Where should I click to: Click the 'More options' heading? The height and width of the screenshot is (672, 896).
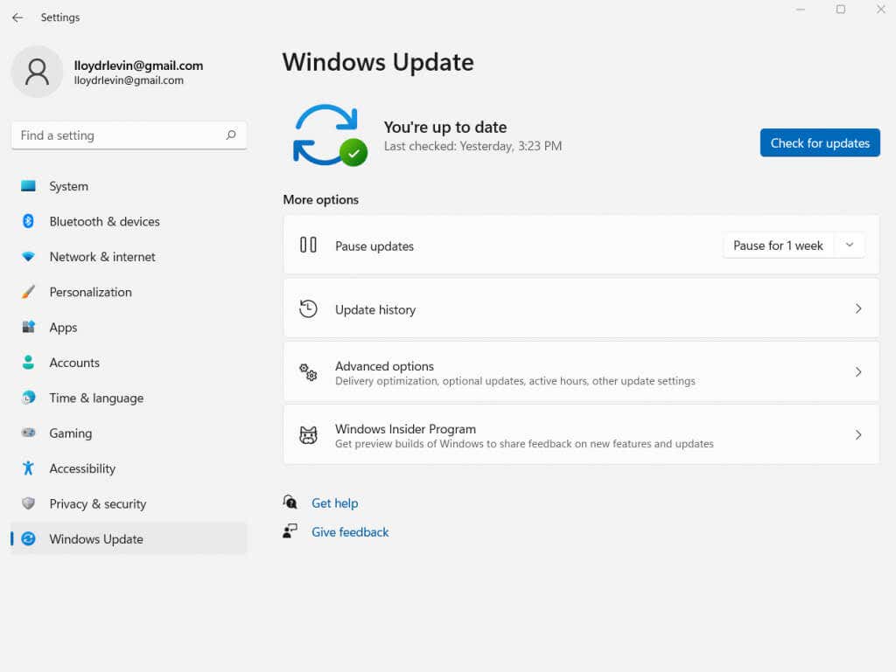tap(320, 199)
